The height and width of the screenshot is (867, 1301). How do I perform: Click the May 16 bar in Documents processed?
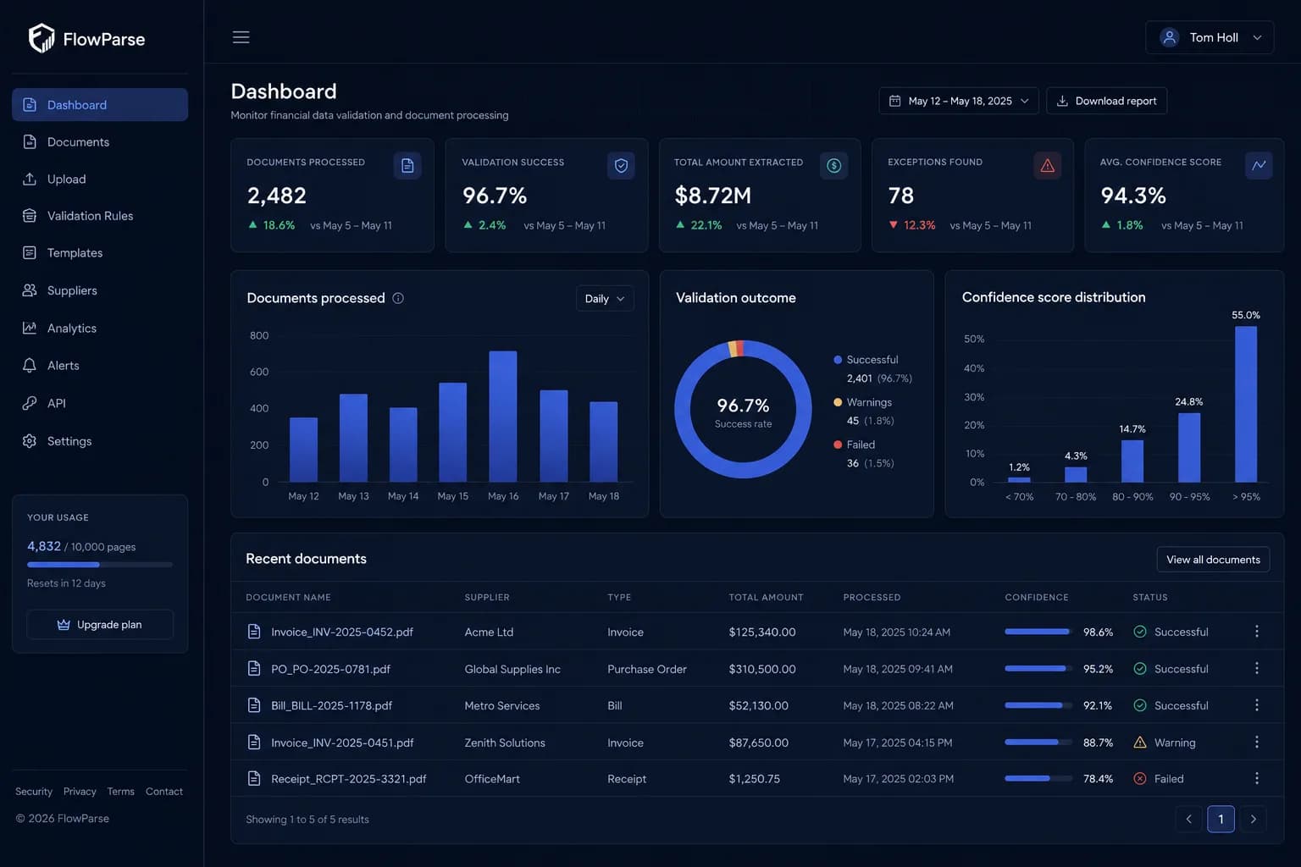click(x=503, y=417)
